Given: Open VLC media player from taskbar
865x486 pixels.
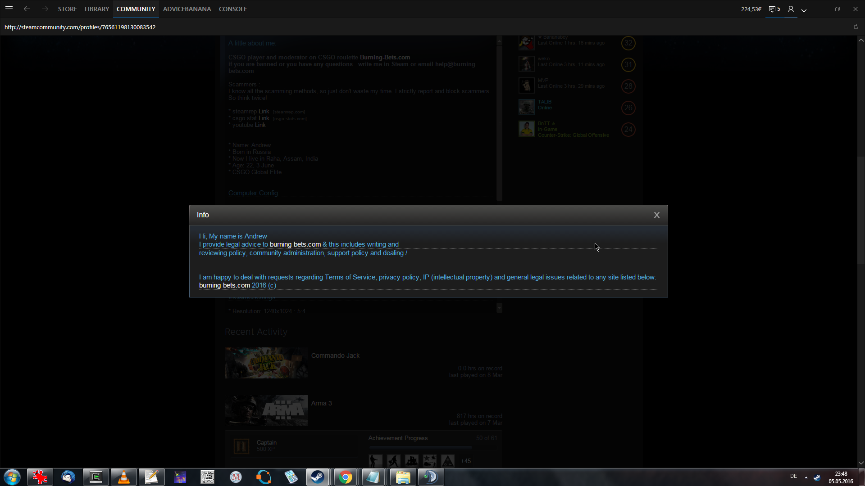Looking at the screenshot, I should [x=123, y=477].
